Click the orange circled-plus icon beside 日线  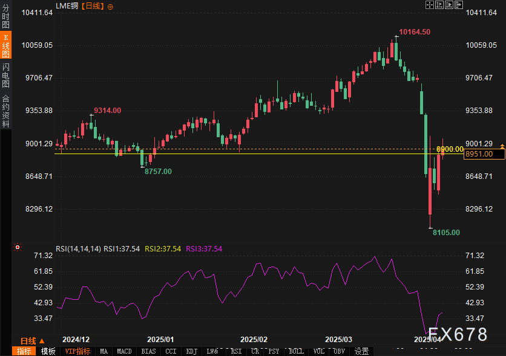[110, 6]
